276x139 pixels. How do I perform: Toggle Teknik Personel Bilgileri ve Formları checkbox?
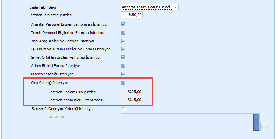pos(123,33)
